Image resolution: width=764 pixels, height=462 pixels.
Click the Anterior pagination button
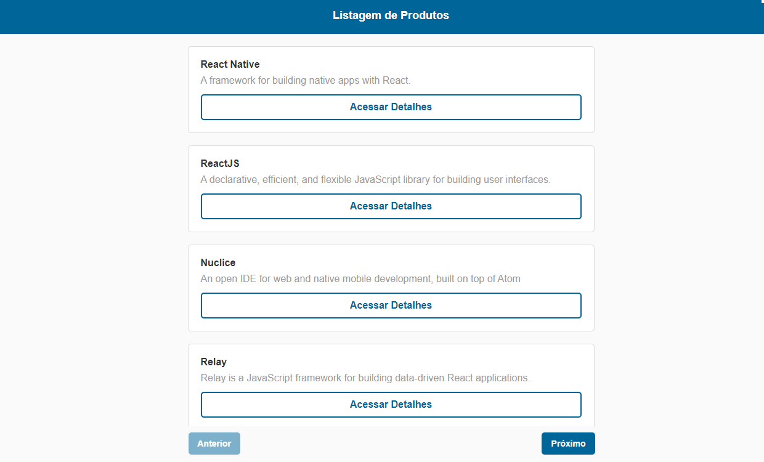point(214,443)
